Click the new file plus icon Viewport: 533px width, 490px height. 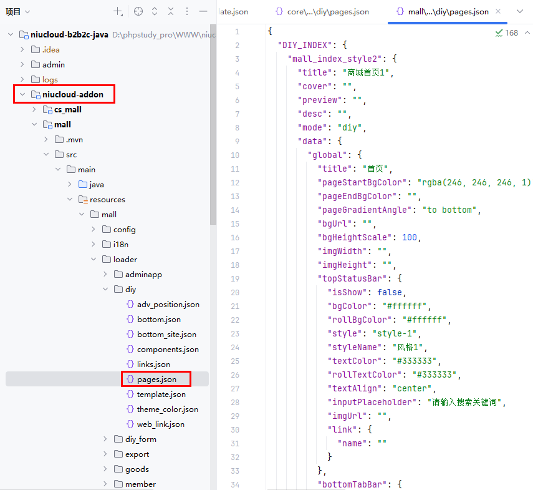pyautogui.click(x=118, y=11)
